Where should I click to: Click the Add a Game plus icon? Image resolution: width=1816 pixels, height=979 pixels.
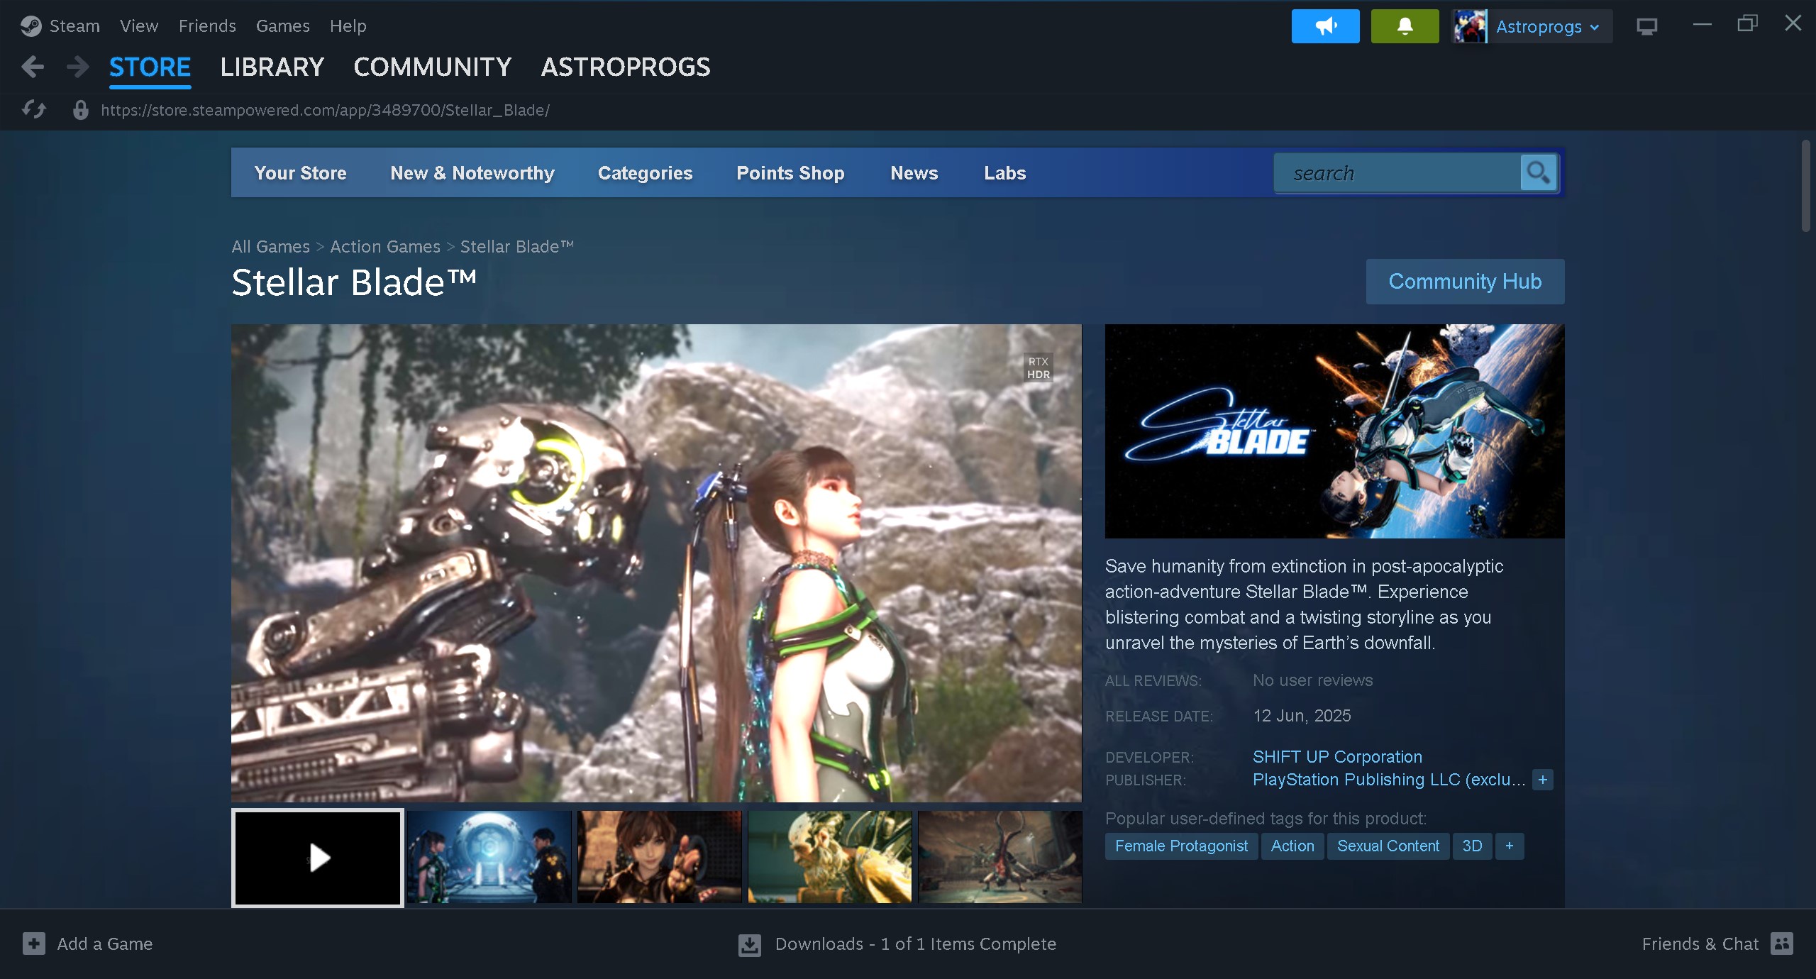[33, 944]
